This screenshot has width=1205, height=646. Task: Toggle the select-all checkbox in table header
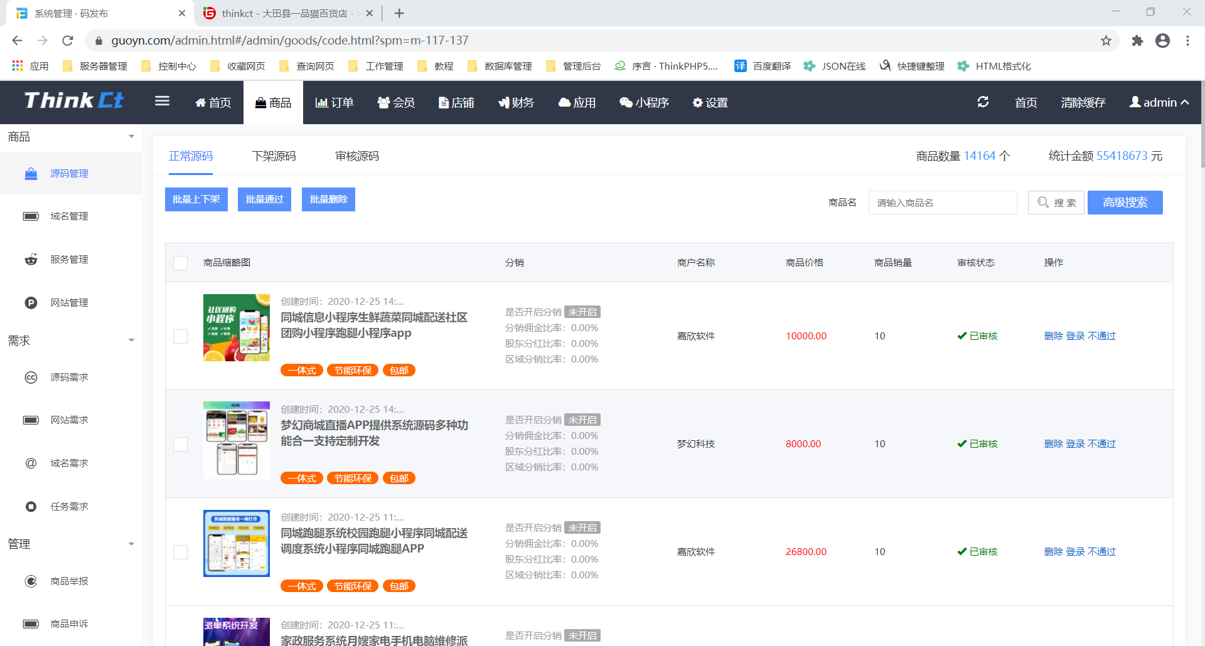(181, 263)
